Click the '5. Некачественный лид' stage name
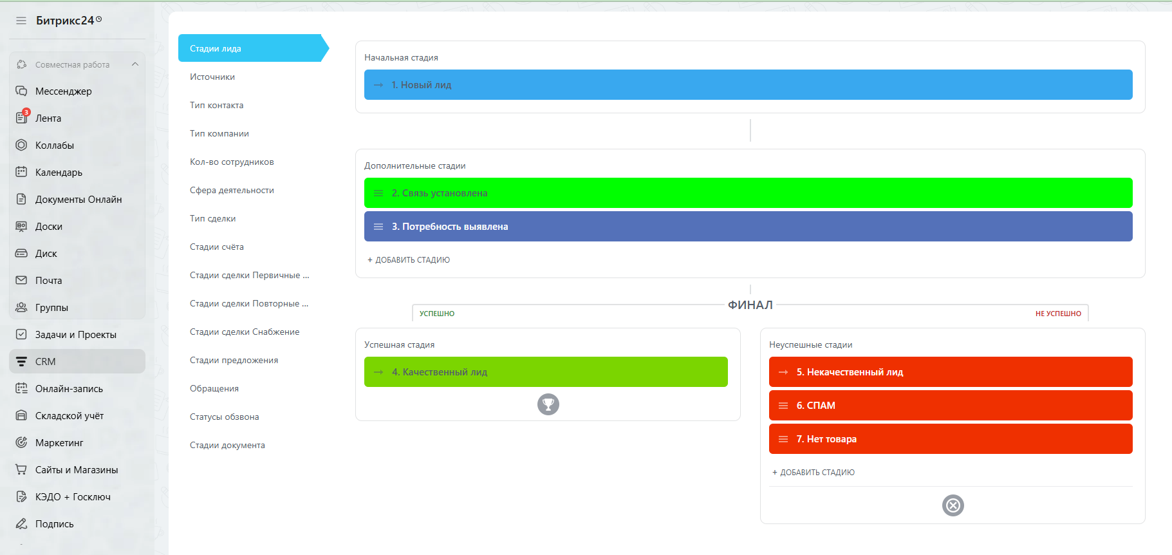1172x555 pixels. tap(850, 372)
